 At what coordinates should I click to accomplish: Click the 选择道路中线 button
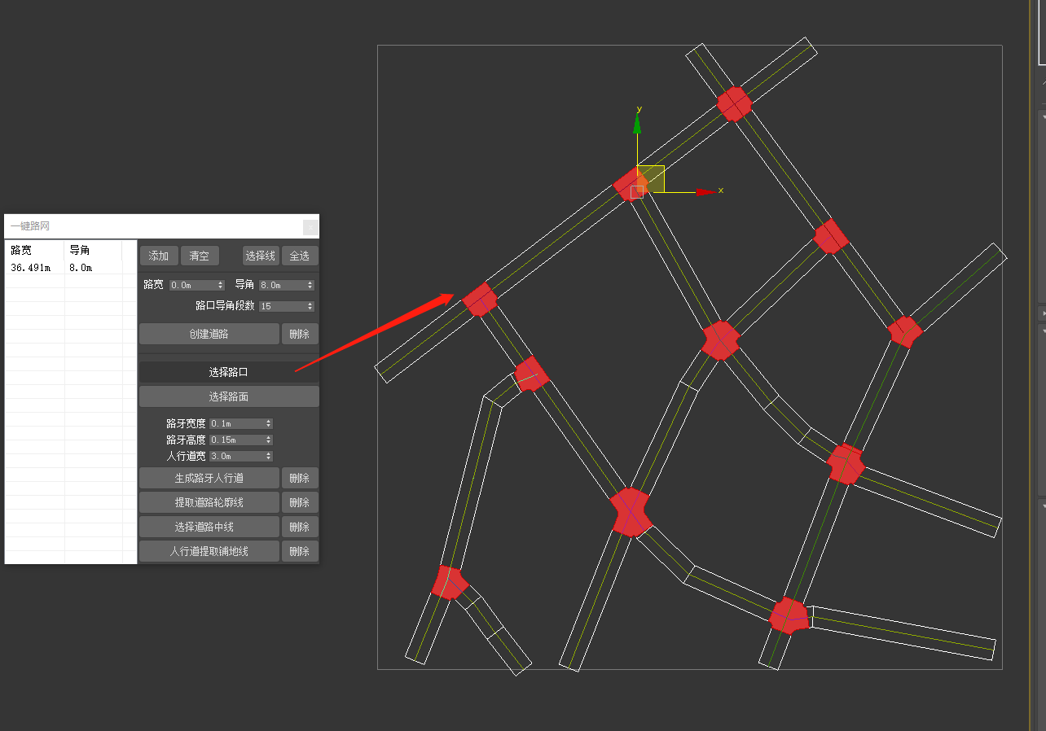(209, 527)
